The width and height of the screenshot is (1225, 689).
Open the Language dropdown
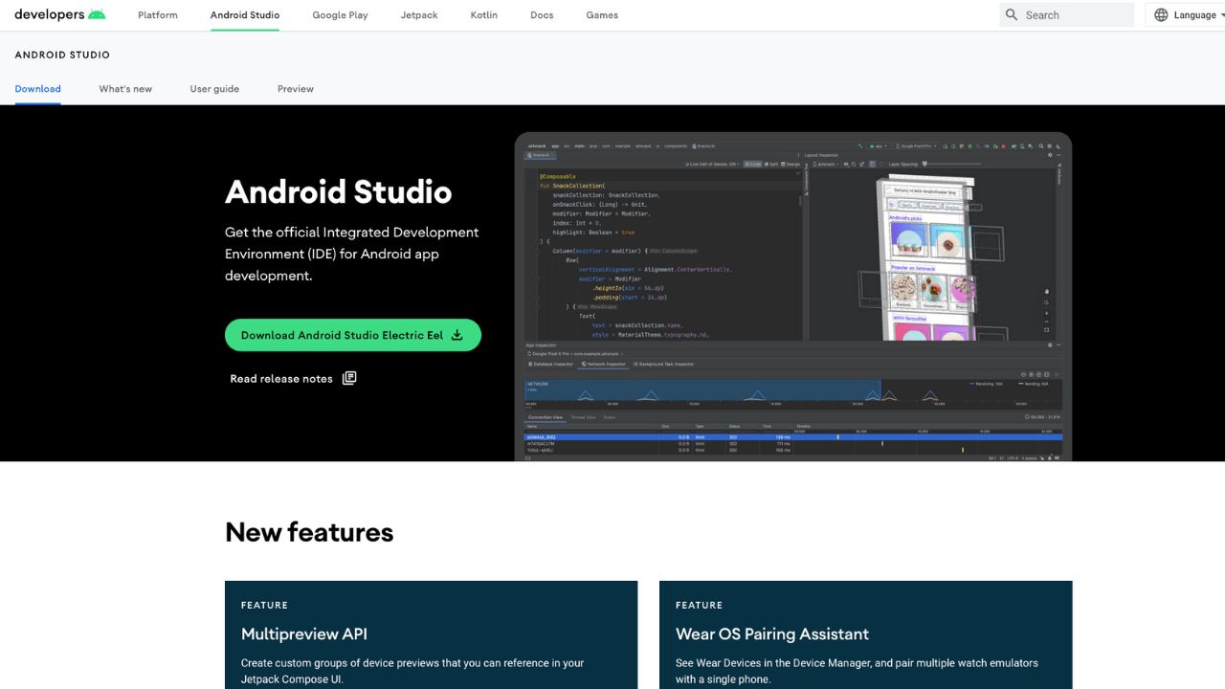coord(1185,15)
